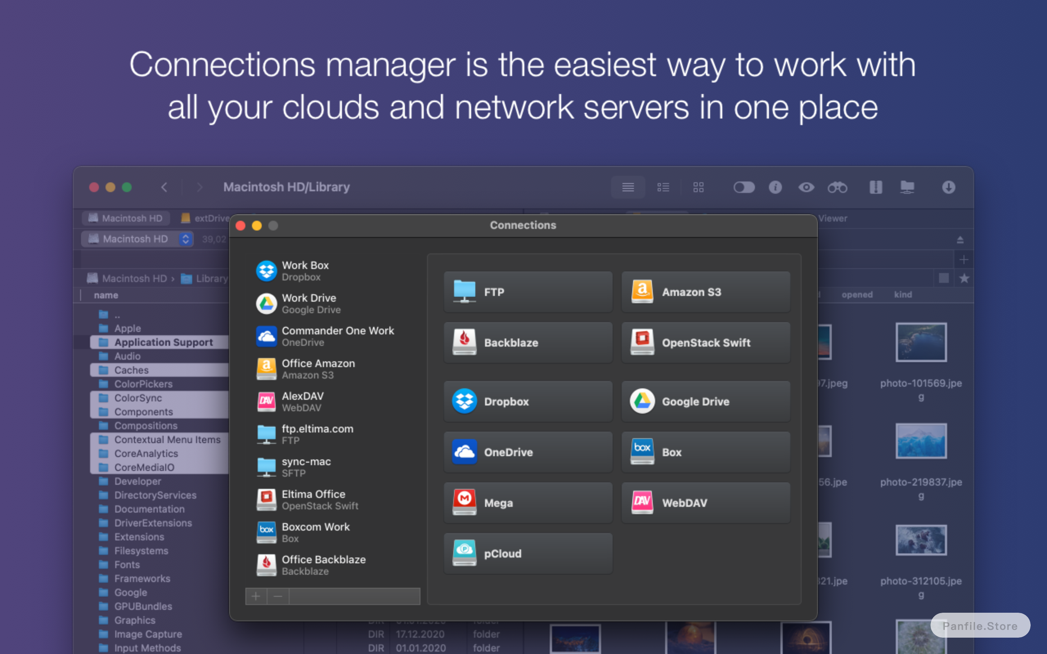Viewport: 1047px width, 654px height.
Task: Open file info from toolbar
Action: point(775,187)
